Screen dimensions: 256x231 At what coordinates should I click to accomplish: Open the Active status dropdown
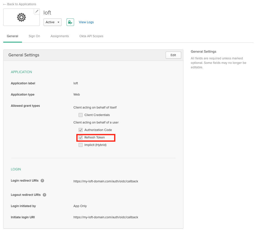click(x=52, y=22)
